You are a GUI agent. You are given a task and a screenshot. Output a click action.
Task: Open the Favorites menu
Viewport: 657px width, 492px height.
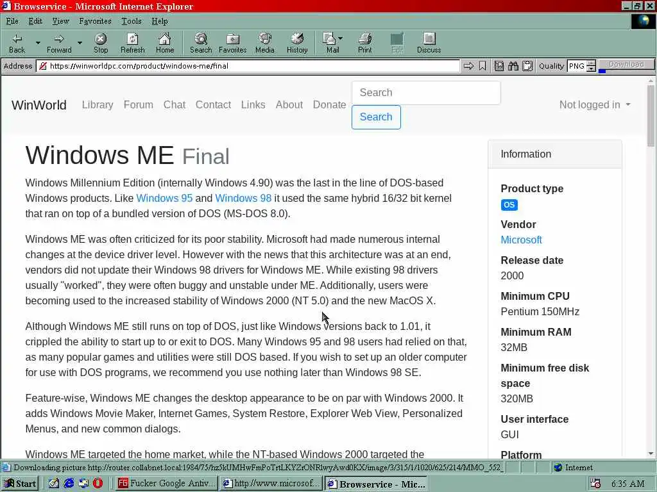click(95, 21)
